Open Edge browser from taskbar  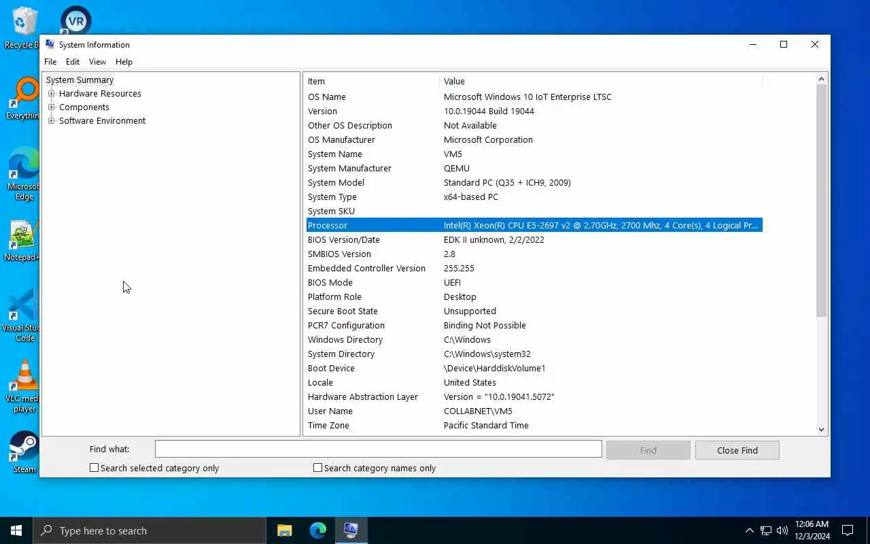(318, 530)
